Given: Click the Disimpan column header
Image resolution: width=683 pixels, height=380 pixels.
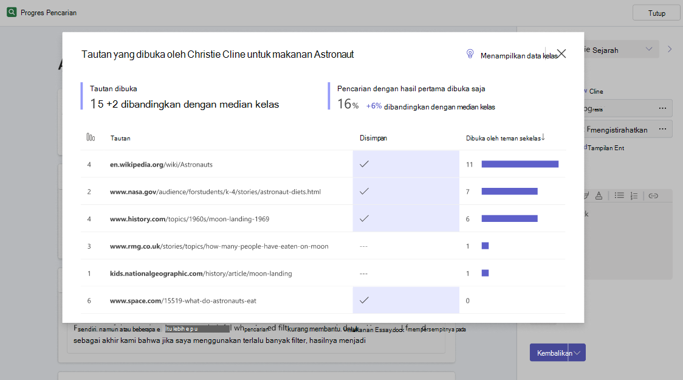Looking at the screenshot, I should coord(373,138).
